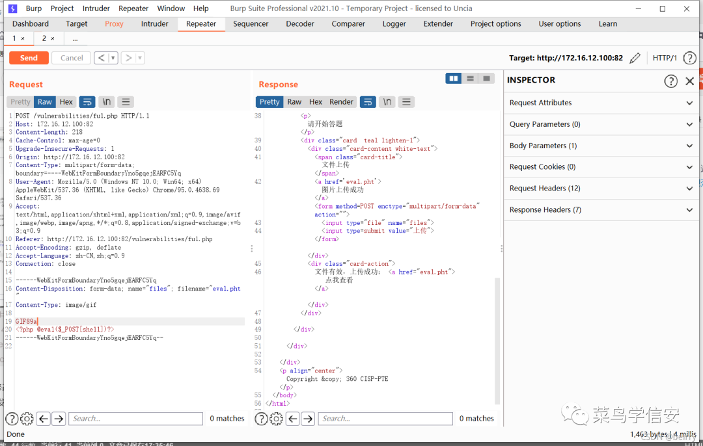Close Repeater sub-tab 1

coord(23,39)
